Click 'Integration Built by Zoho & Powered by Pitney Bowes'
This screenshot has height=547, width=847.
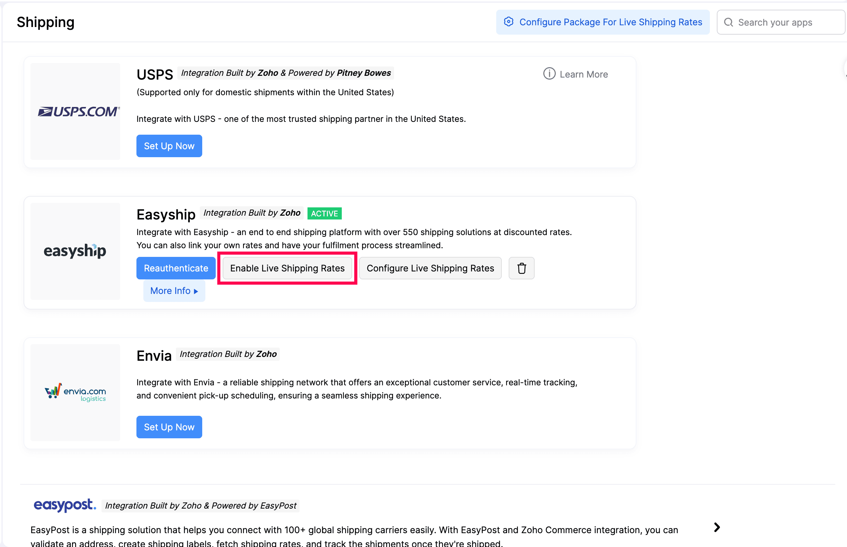click(x=286, y=73)
